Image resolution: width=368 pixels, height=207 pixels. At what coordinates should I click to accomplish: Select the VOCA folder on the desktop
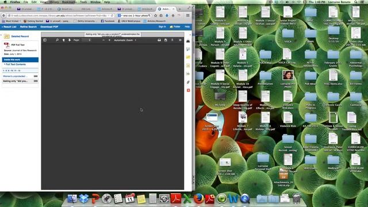point(288,36)
